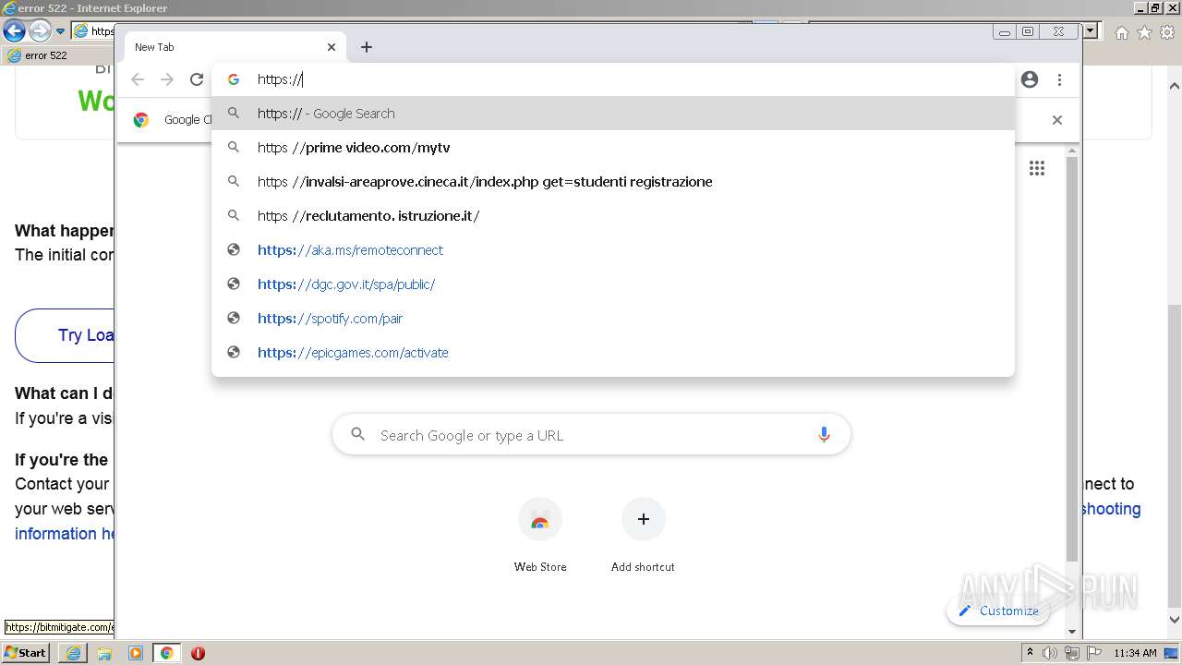Choose the invalsi-areaprove.cineca.it suggestion
Viewport: 1182px width, 665px height.
(x=613, y=182)
